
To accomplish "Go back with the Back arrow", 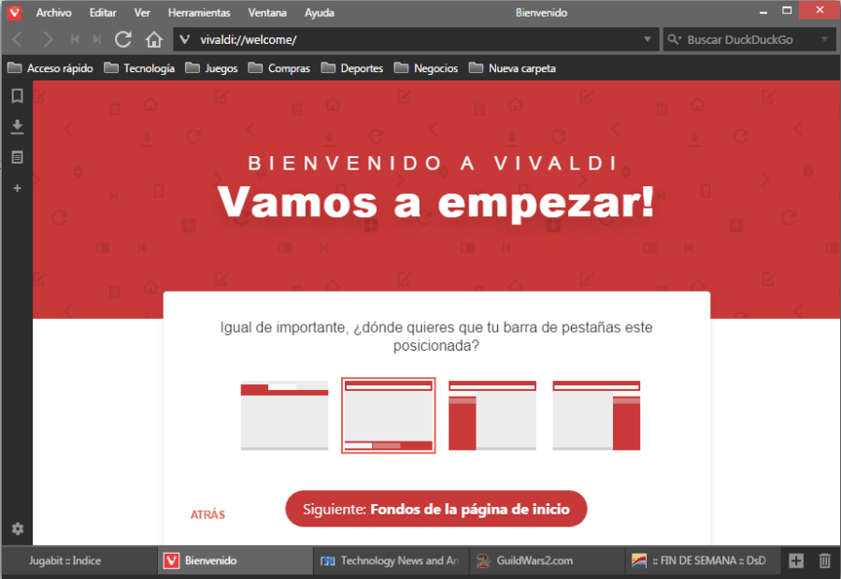I will [18, 39].
